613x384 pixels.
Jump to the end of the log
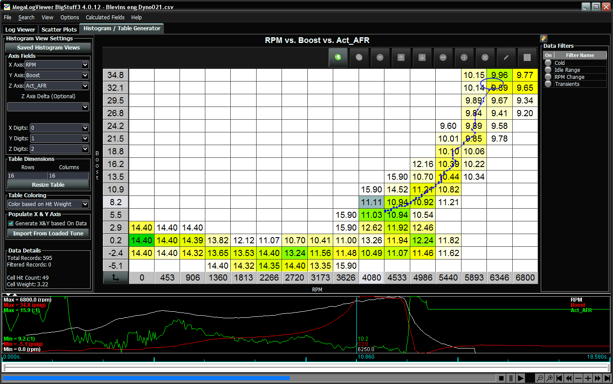(x=607, y=378)
